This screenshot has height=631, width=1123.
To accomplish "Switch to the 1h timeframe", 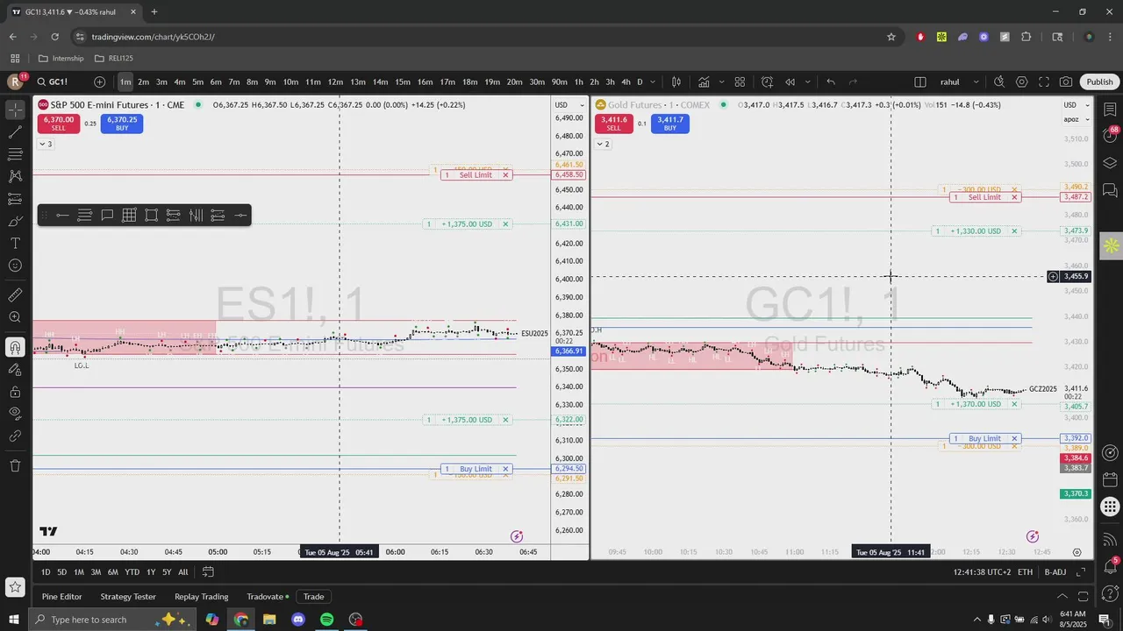I will click(x=578, y=82).
